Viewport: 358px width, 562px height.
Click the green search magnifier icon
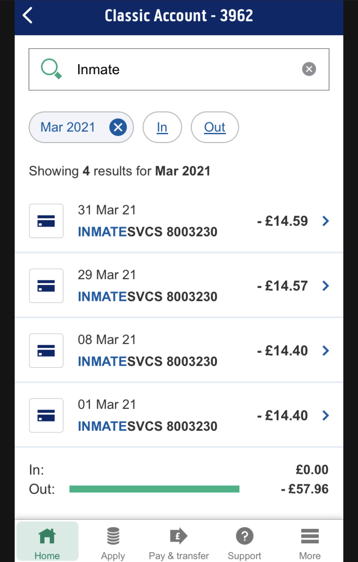click(51, 69)
